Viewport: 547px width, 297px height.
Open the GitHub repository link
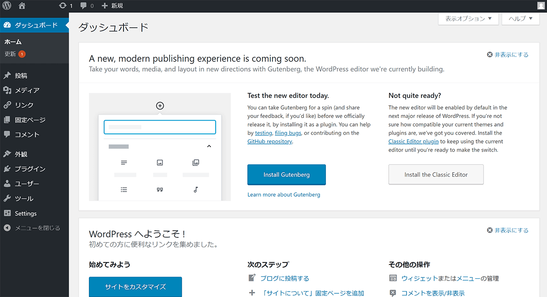click(269, 142)
